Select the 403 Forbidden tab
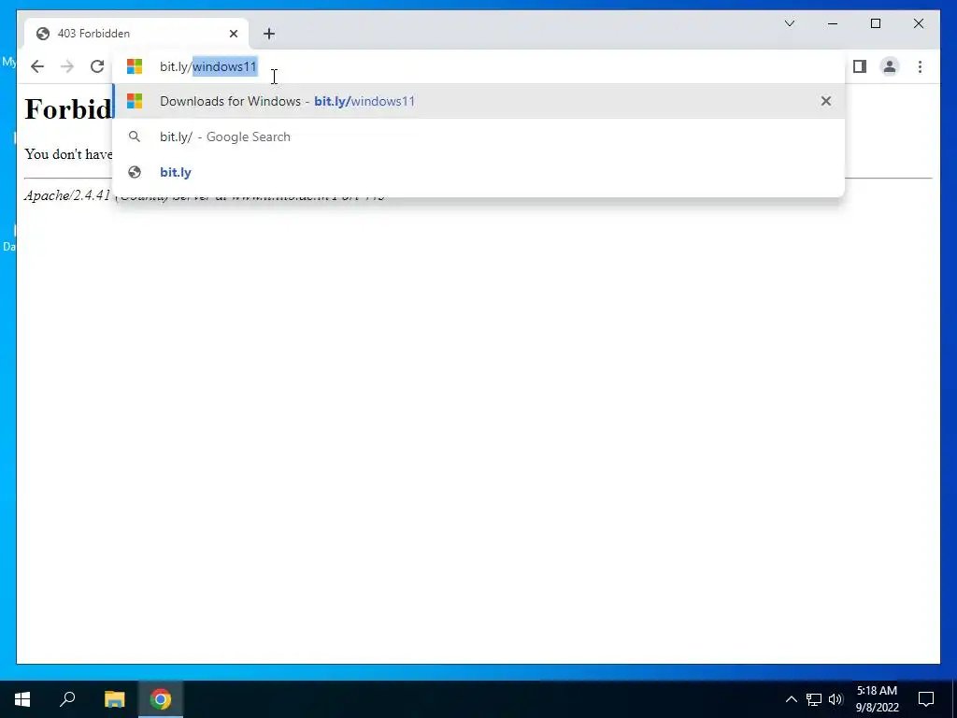 pos(136,35)
